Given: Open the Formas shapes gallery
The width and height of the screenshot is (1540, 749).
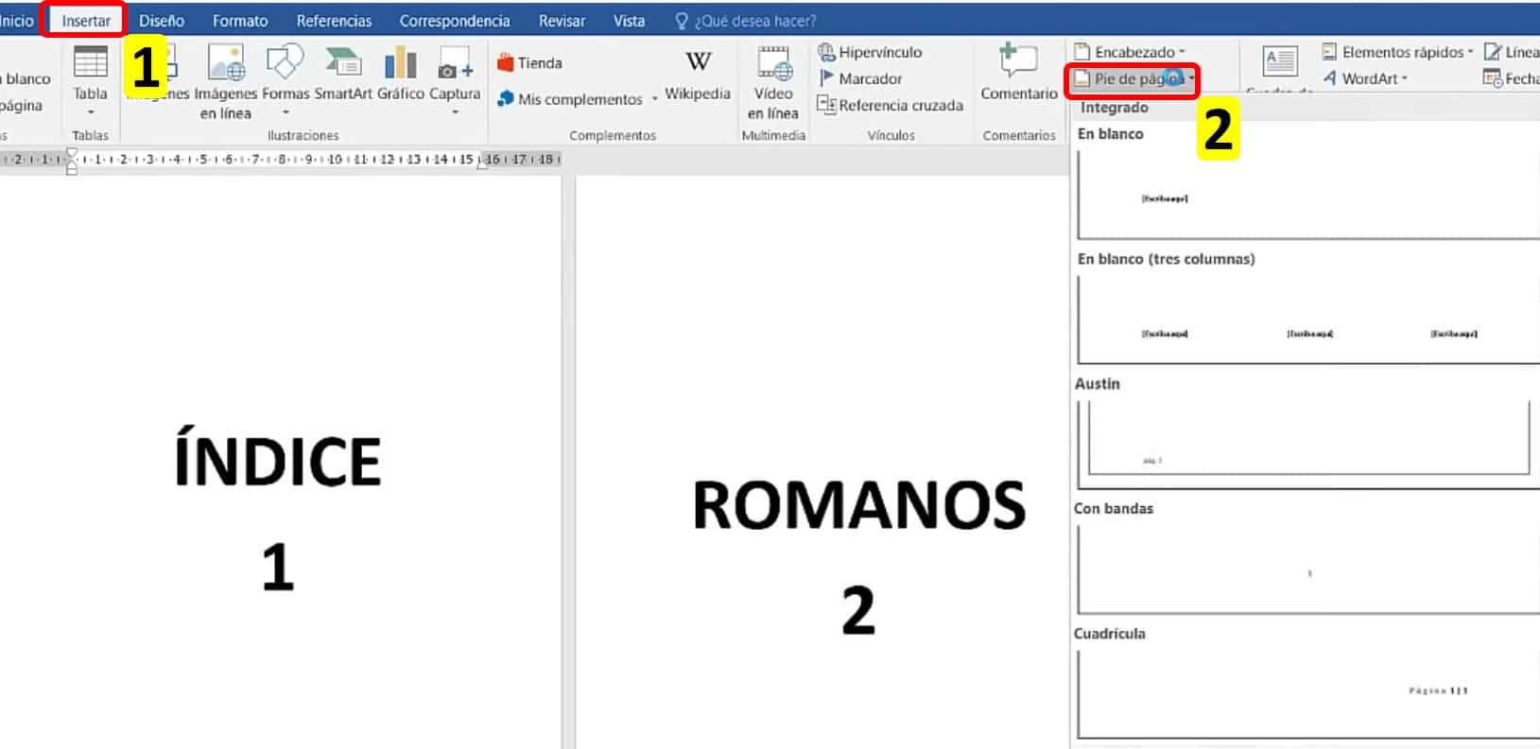Looking at the screenshot, I should (x=286, y=80).
